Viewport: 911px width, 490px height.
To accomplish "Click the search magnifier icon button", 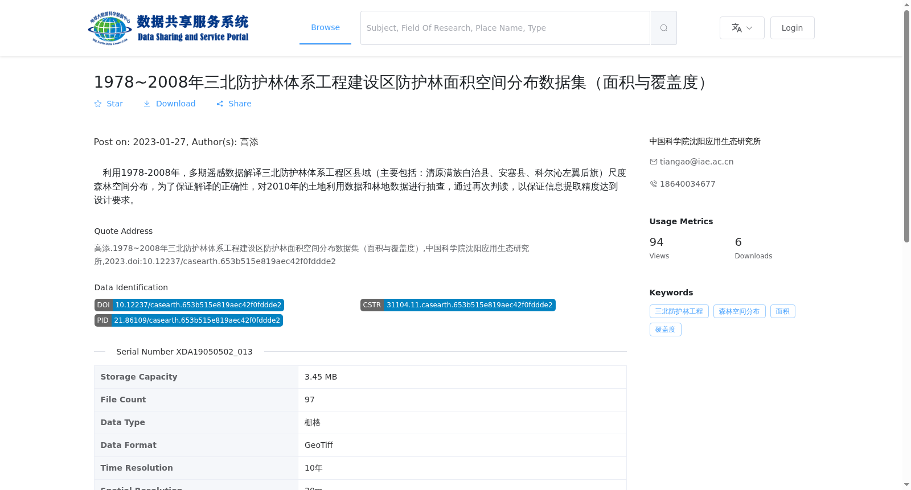I will [663, 28].
